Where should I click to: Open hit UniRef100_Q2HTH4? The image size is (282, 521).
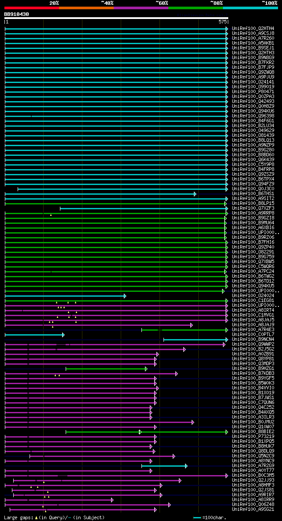(253, 29)
